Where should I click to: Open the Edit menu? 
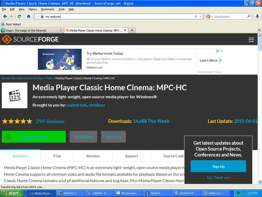click(12, 9)
